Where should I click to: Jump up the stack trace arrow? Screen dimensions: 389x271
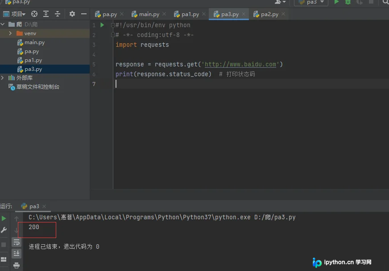17,218
